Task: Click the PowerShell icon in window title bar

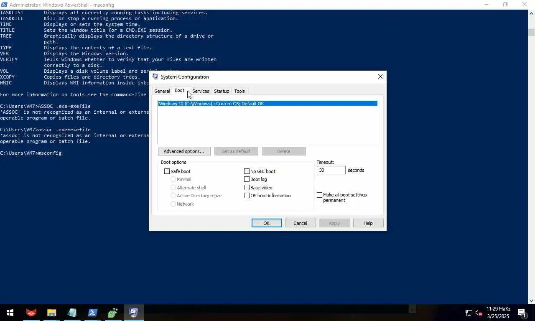Action: point(4,5)
